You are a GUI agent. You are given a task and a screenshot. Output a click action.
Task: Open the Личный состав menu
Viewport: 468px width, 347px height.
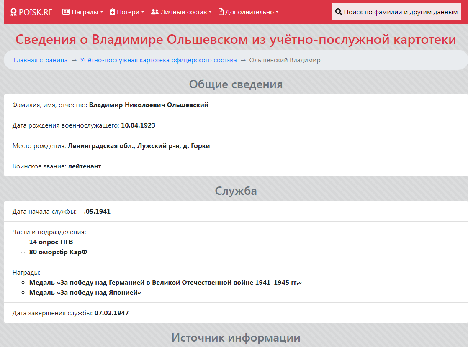[182, 12]
